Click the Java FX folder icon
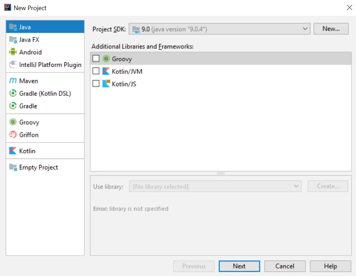 tap(13, 40)
